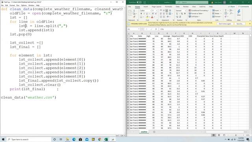Click the Wrap Text icon

170,11
